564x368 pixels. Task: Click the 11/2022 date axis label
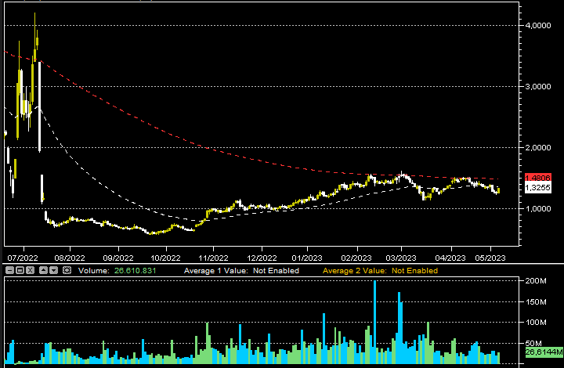coord(213,258)
